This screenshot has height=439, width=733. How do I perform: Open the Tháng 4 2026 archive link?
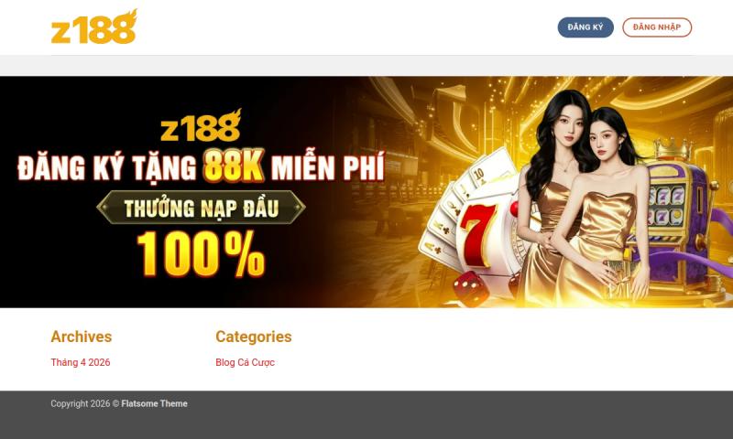point(81,362)
